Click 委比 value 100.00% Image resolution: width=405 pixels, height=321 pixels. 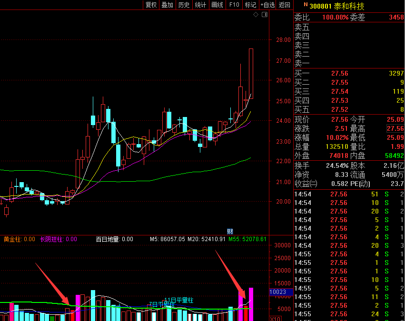pyautogui.click(x=335, y=17)
